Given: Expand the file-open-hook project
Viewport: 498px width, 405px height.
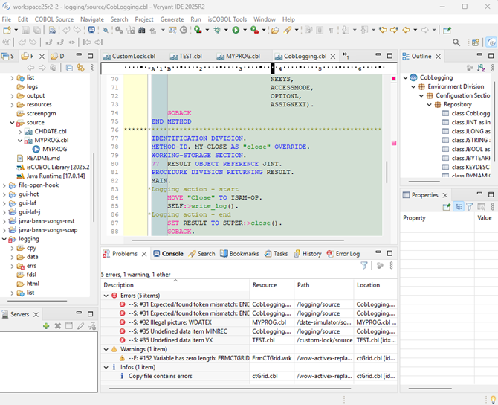Looking at the screenshot, I should [x=4, y=185].
